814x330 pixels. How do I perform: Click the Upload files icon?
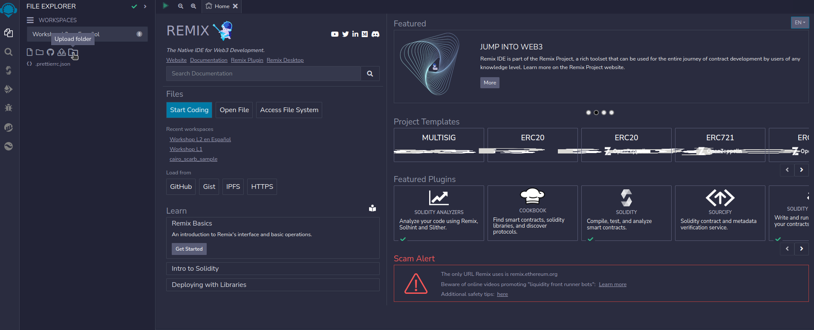62,52
